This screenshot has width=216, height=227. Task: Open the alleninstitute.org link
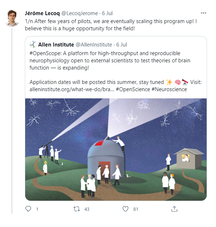point(72,89)
